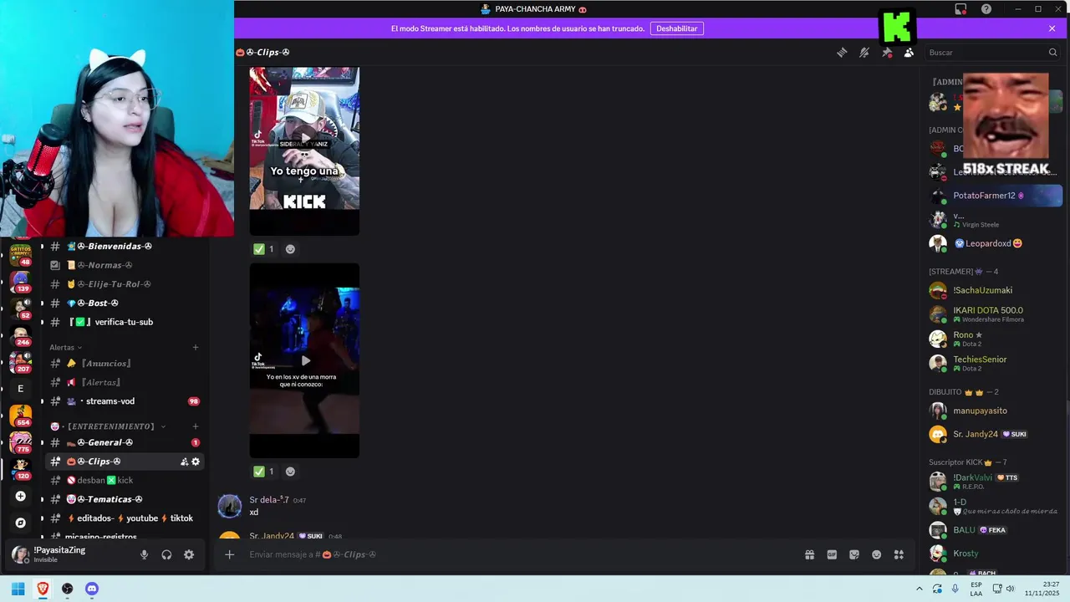This screenshot has width=1070, height=602.
Task: Open User Settings gear in user panel
Action: coord(189,554)
